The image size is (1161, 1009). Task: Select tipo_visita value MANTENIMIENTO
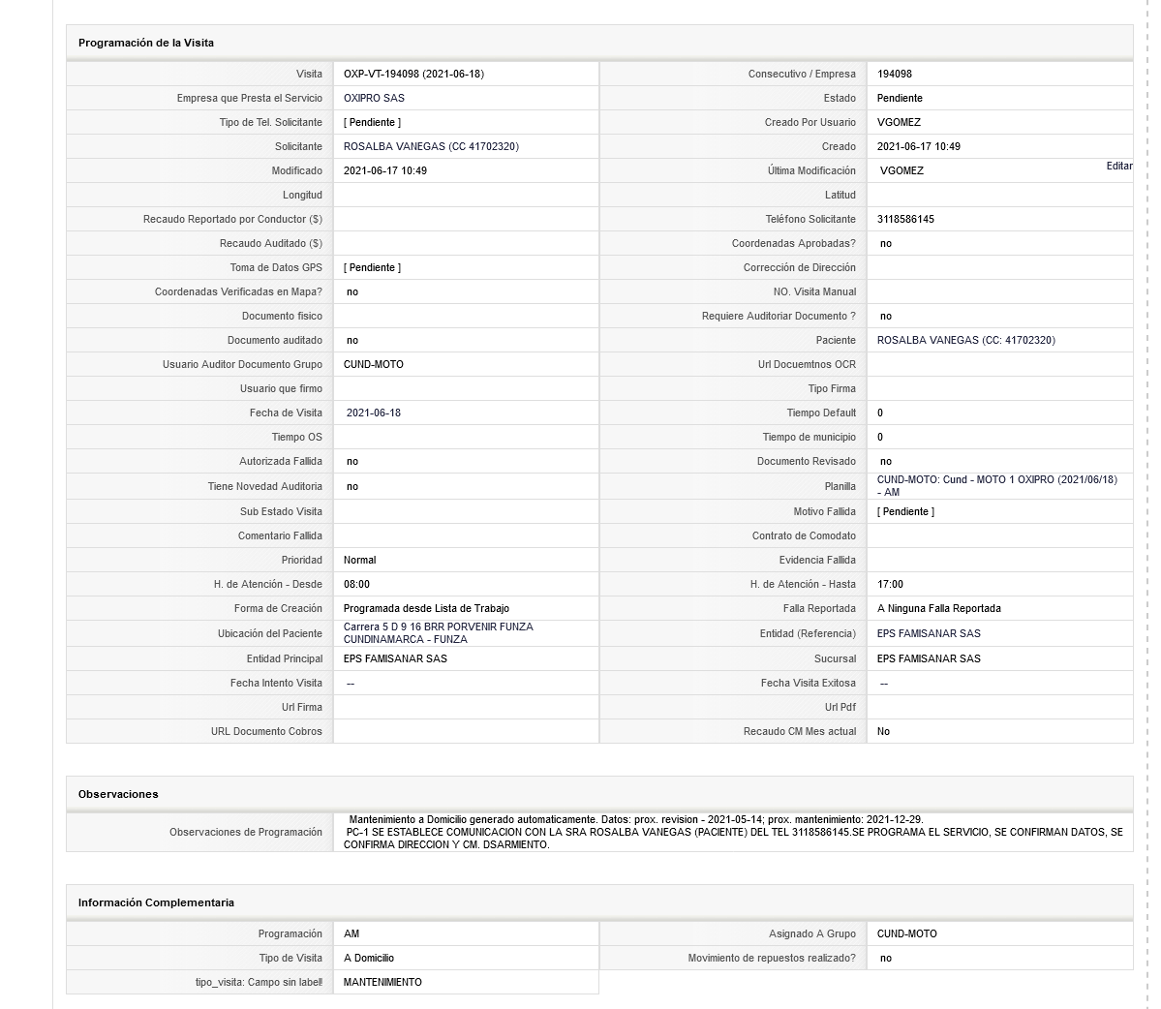pyautogui.click(x=382, y=982)
